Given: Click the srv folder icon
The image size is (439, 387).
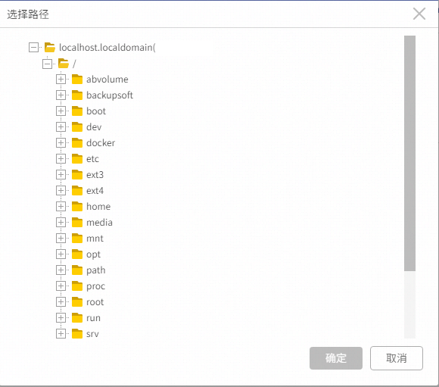Looking at the screenshot, I should pos(77,334).
